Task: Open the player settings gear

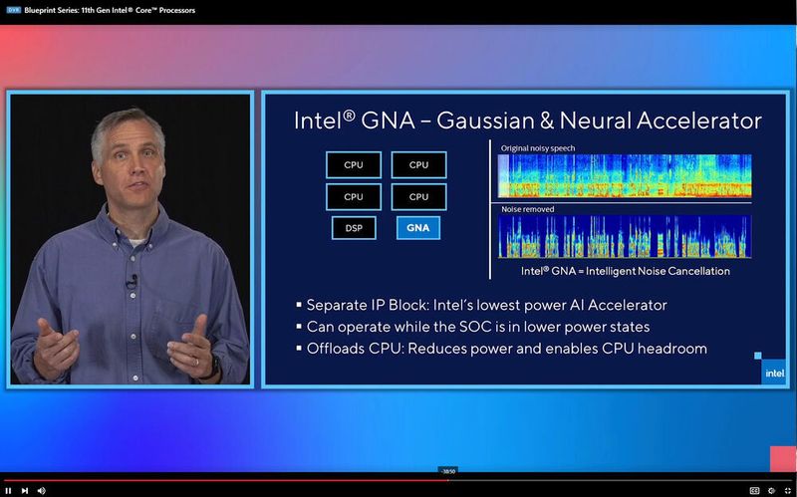Action: coord(771,490)
